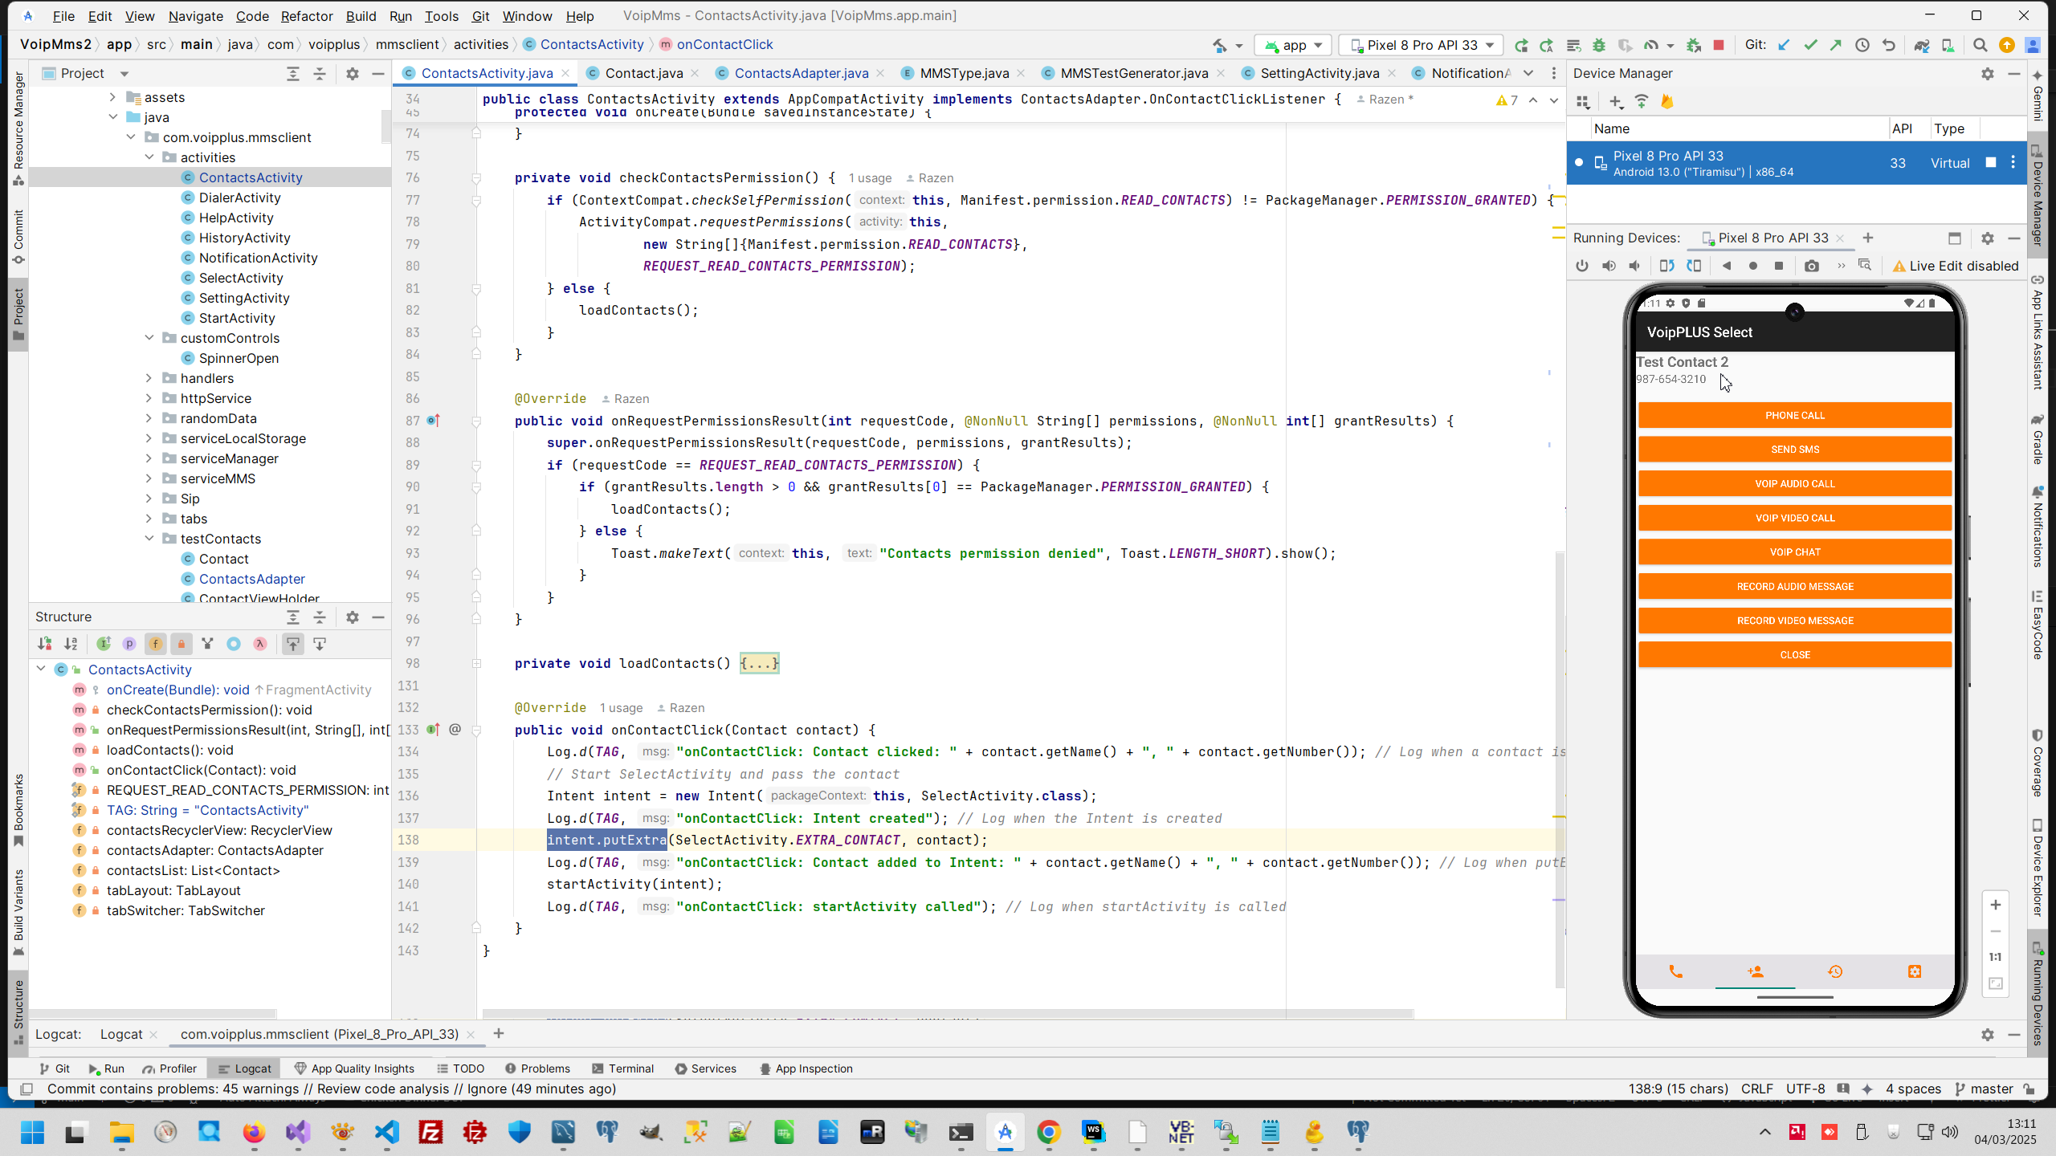Switch to ContactsAdapter.java editor tab
Screen dimensions: 2056x1156
pos(801,73)
